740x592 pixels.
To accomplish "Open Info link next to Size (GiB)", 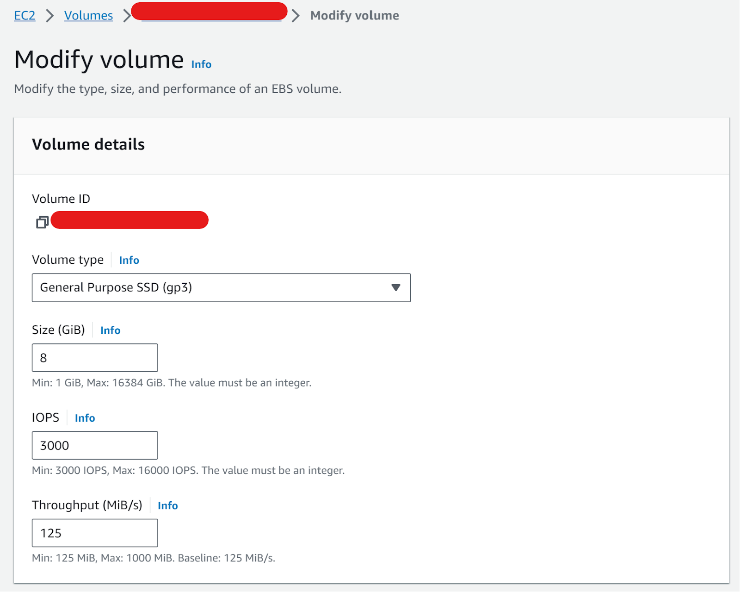I will (x=110, y=330).
